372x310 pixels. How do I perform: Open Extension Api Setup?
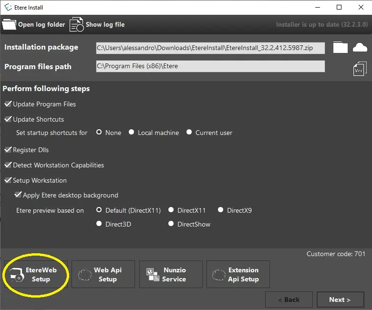pyautogui.click(x=238, y=274)
